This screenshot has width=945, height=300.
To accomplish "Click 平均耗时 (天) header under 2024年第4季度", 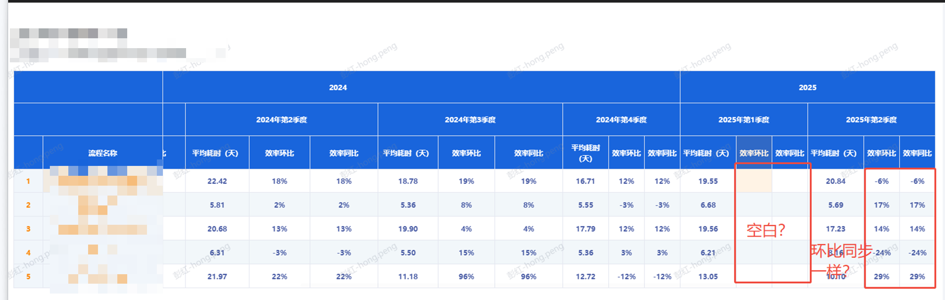I will (586, 153).
